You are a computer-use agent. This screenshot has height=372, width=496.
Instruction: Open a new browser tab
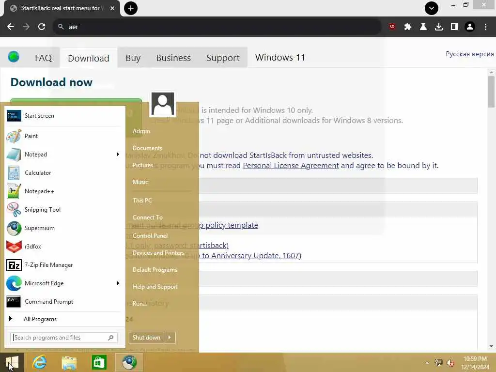click(x=131, y=8)
